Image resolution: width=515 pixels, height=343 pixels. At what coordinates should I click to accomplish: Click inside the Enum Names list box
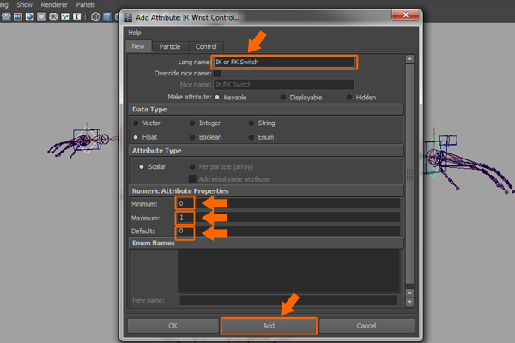point(289,271)
